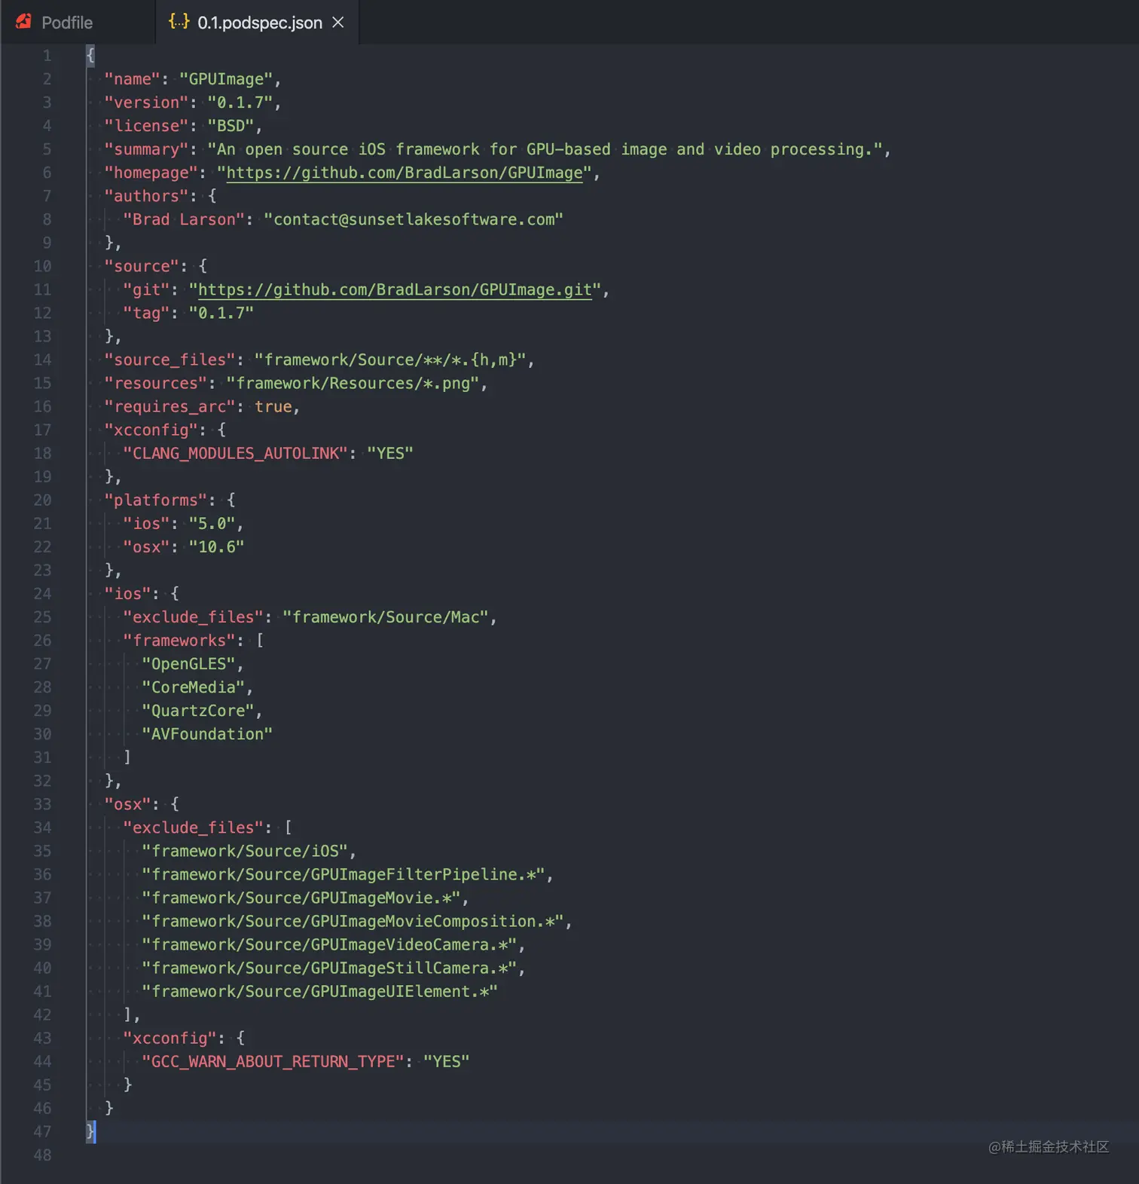
Task: Click the "OpenGLES" framework entry
Action: (188, 664)
